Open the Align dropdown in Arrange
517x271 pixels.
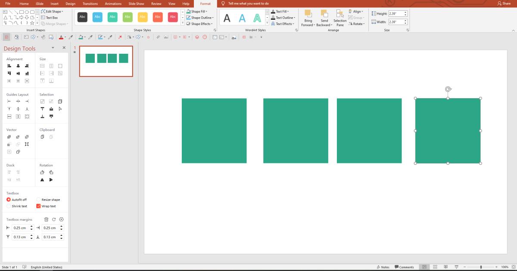(x=357, y=11)
